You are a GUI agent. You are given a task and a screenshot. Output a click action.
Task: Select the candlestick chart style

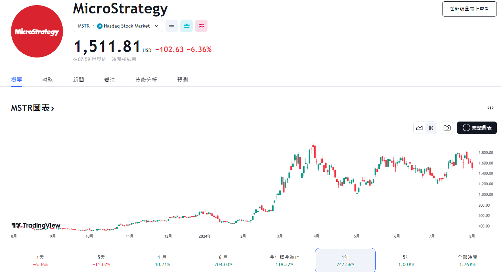431,128
